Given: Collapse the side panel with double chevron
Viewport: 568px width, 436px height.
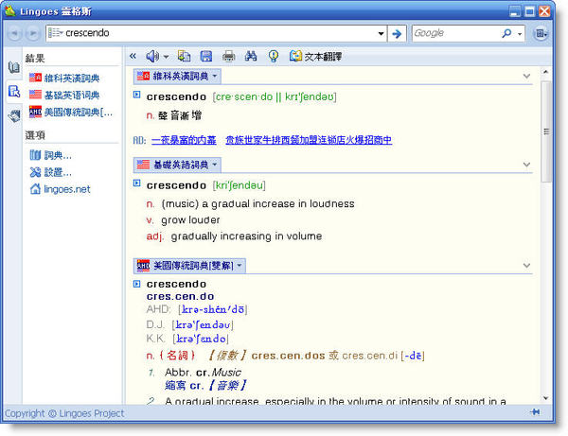Looking at the screenshot, I should (133, 56).
